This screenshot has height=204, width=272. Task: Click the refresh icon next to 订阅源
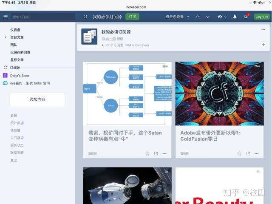pos(6,67)
